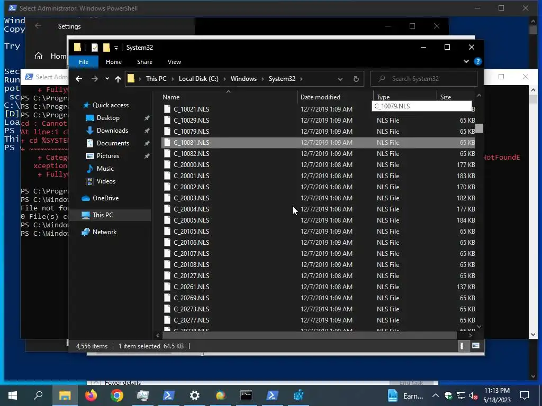
Task: Open Documents in navigation pane
Action: click(113, 143)
